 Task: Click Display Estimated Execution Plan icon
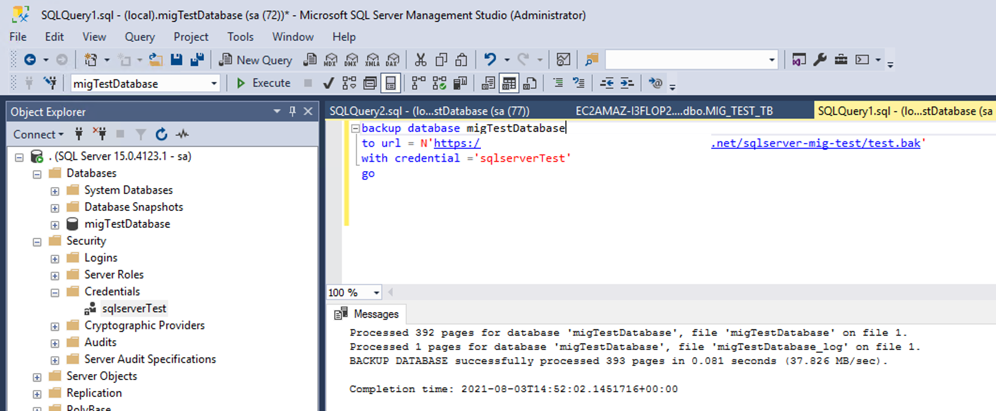click(x=349, y=83)
